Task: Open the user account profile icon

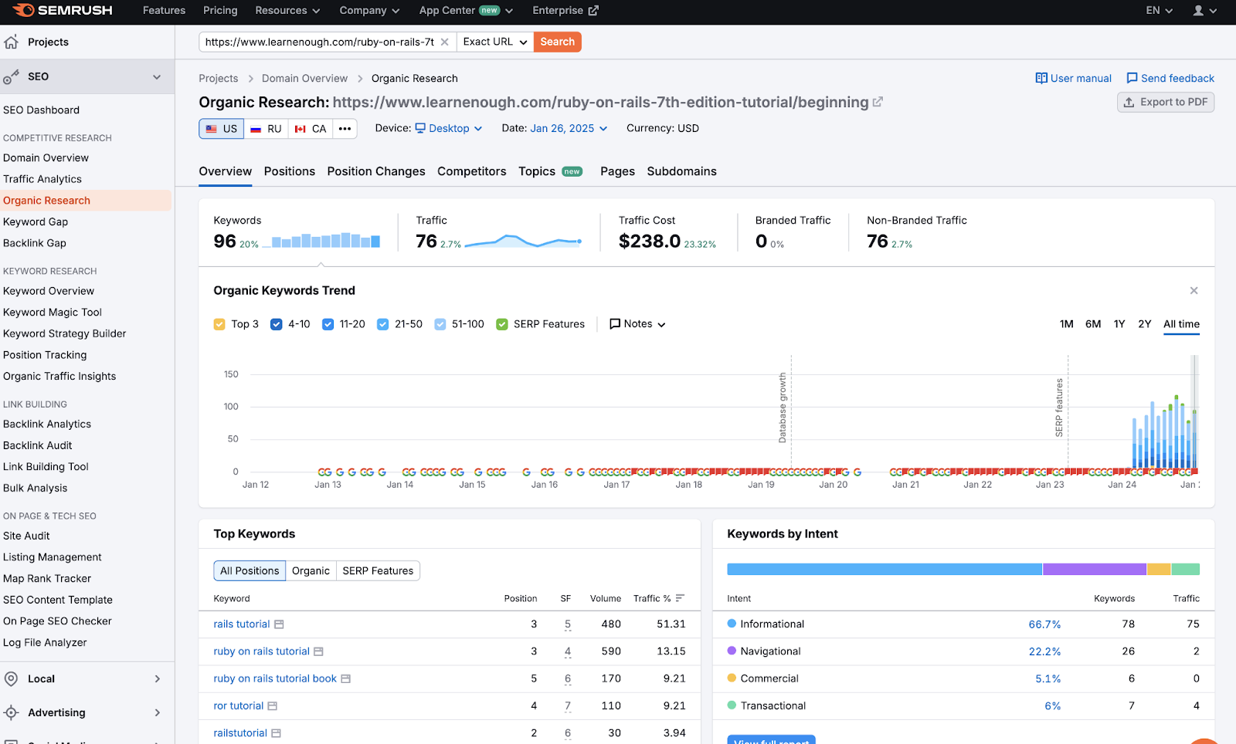Action: [1198, 10]
